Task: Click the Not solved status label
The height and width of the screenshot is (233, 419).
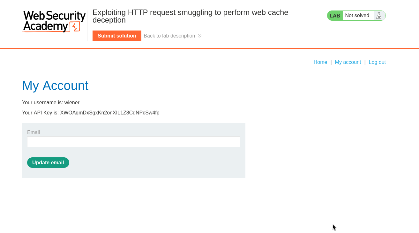Action: [357, 15]
